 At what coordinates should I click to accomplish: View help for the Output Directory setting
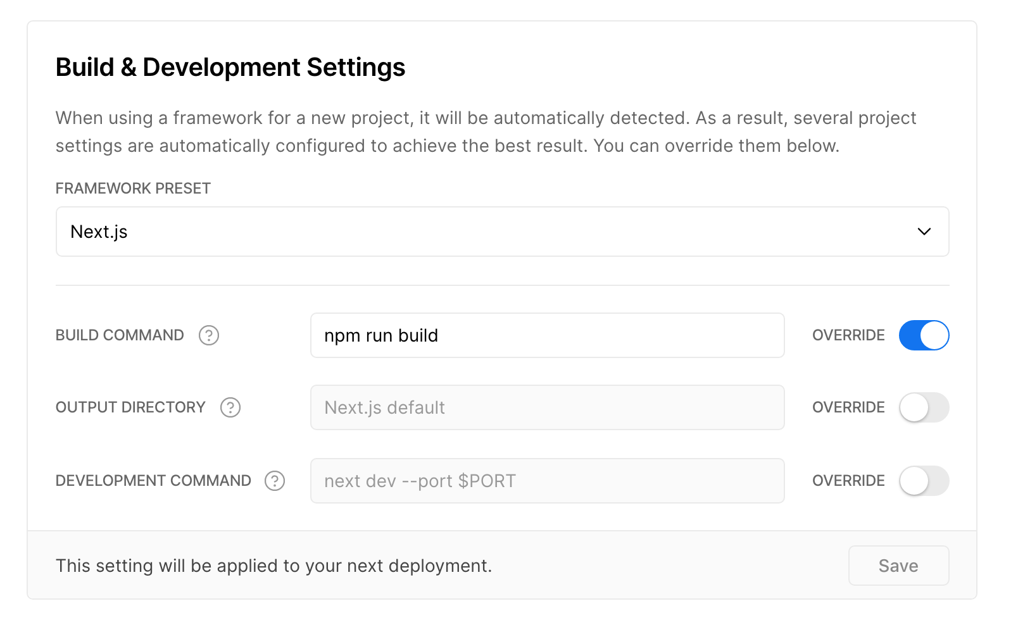[x=231, y=407]
